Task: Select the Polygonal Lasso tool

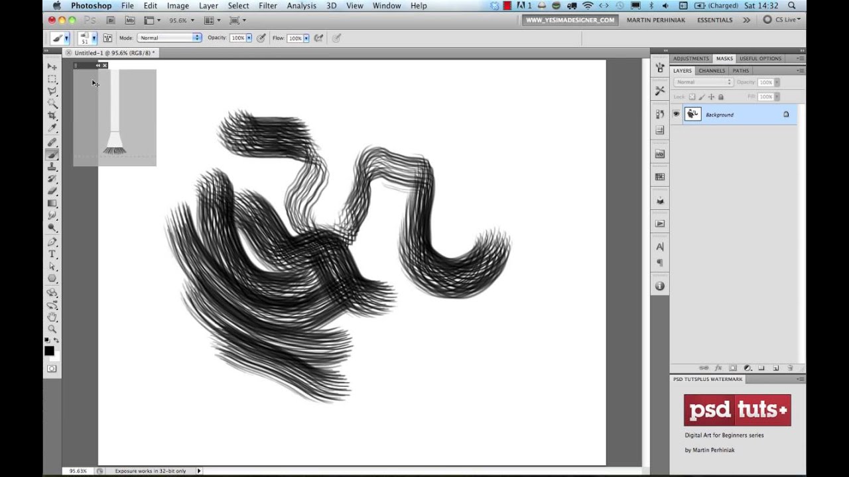Action: point(52,91)
